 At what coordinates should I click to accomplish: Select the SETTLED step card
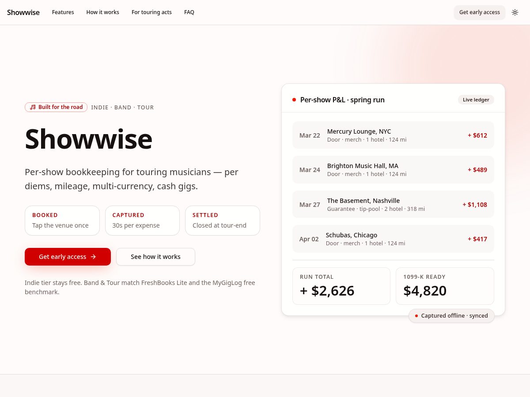[223, 221]
